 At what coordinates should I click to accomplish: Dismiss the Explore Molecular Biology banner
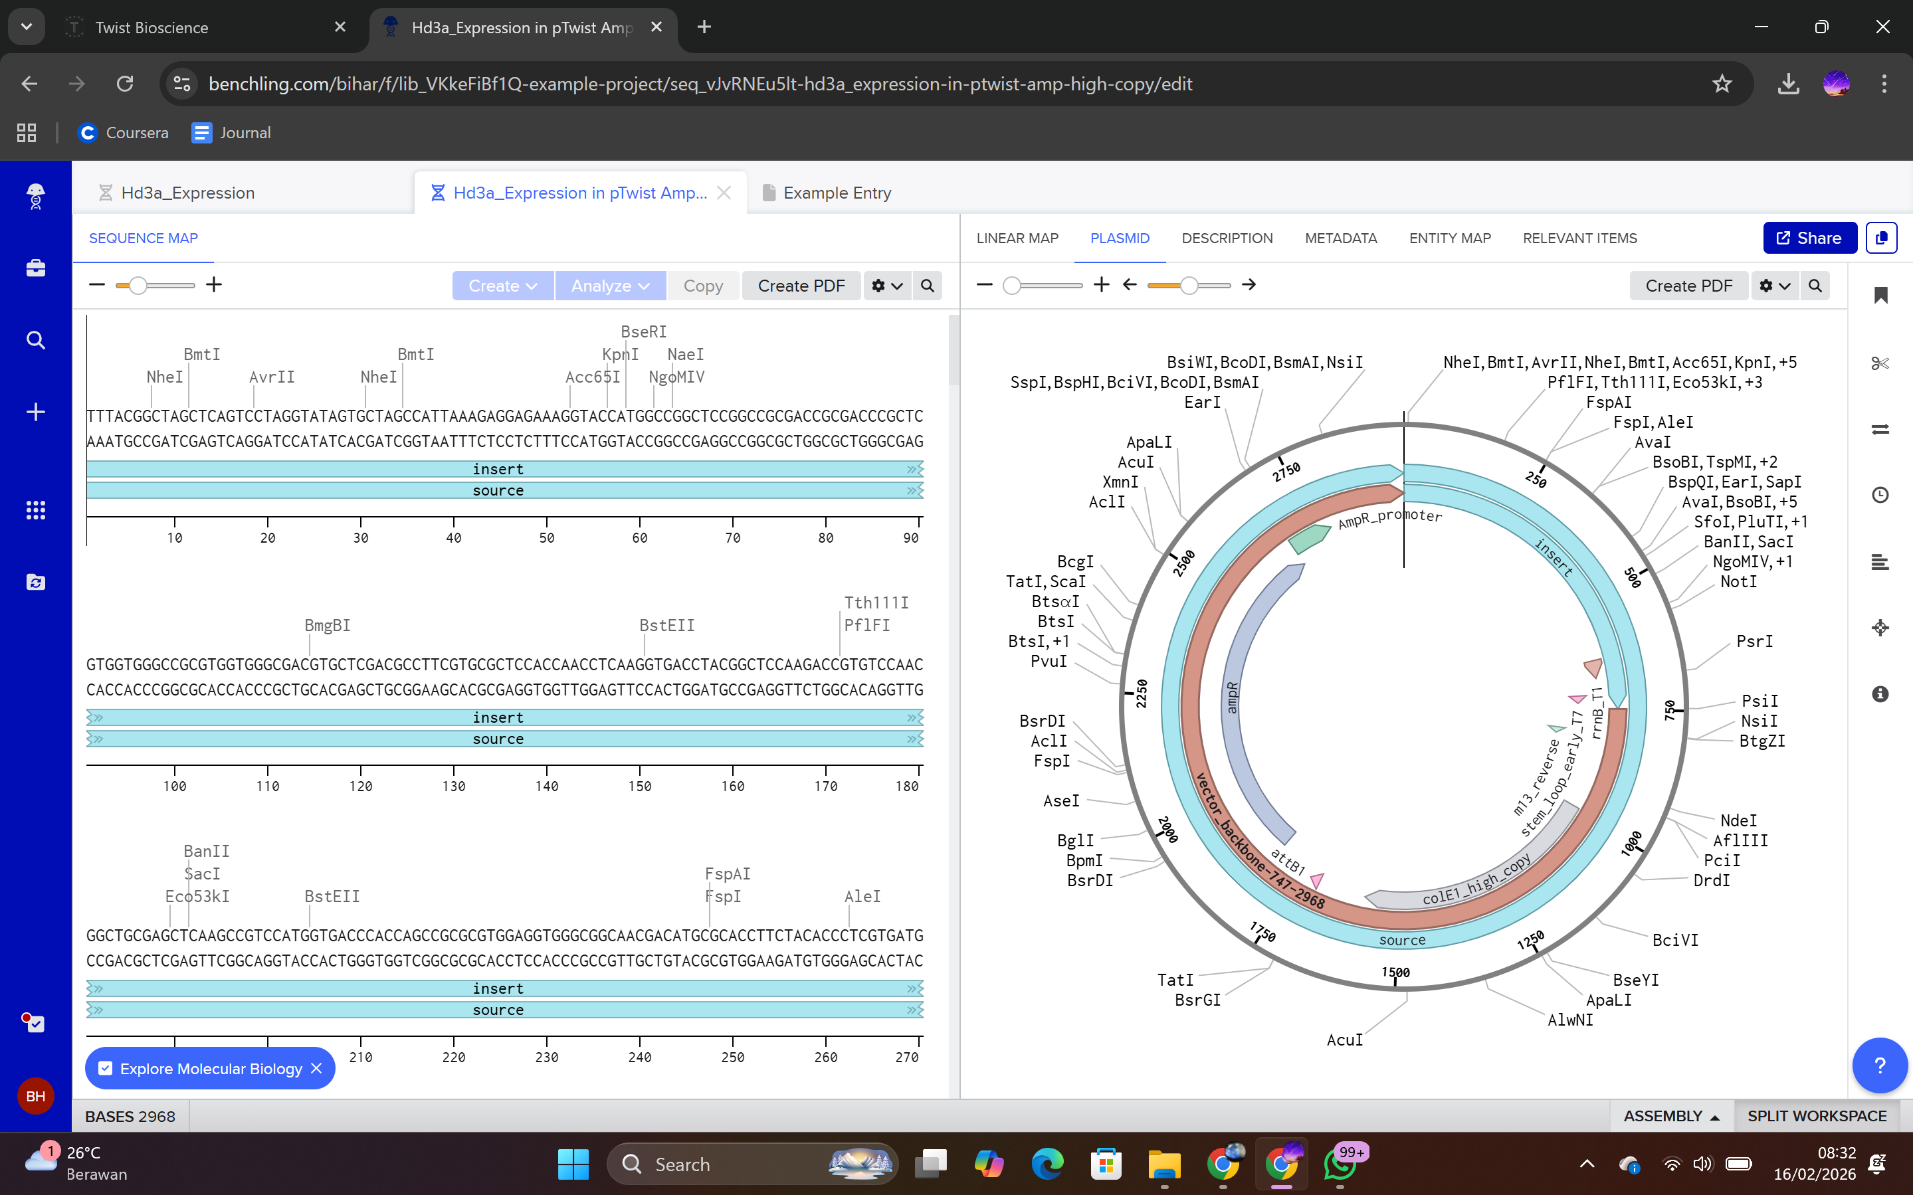click(317, 1069)
